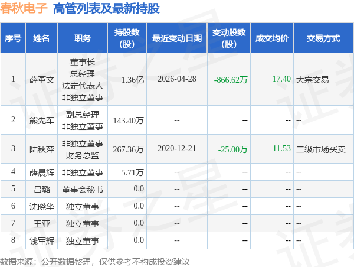Click 薛晨辉's 非独立董事 position cell
This screenshot has height=267, width=354.
coord(83,172)
